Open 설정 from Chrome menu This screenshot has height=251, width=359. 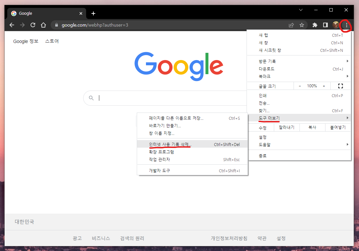click(299, 137)
